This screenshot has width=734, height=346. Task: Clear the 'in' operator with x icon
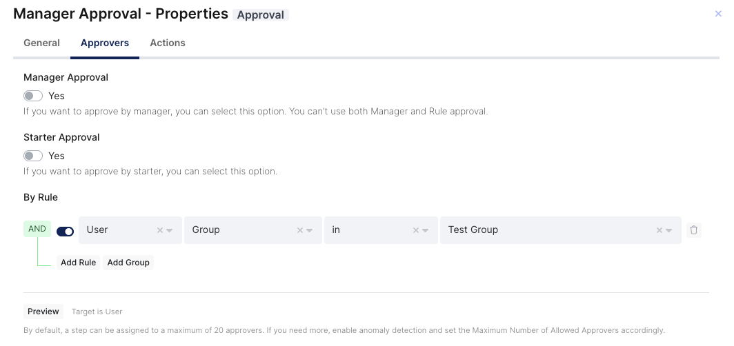click(416, 230)
